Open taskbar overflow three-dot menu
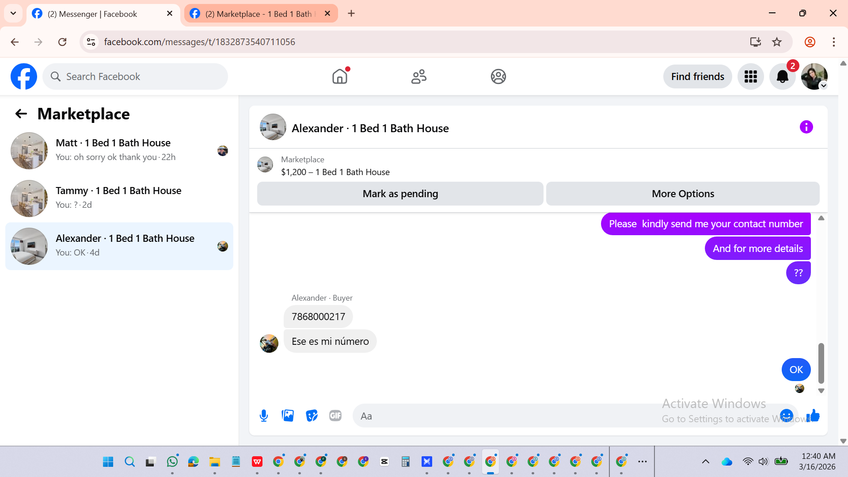The width and height of the screenshot is (848, 477). [642, 462]
